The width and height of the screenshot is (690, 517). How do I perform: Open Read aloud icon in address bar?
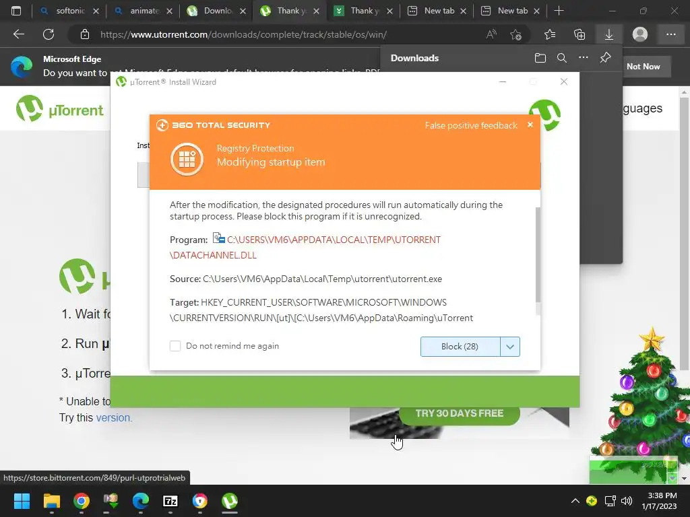491,34
